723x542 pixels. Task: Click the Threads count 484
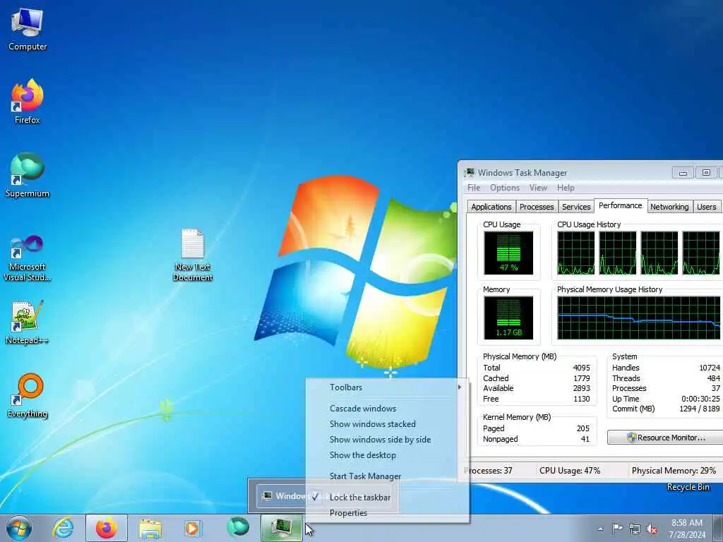pos(713,378)
